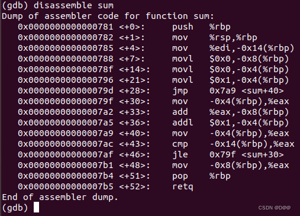Click the 'mov %edi,-0x14(%rbp)' instruction
This screenshot has height=216, width=300.
[x=233, y=49]
